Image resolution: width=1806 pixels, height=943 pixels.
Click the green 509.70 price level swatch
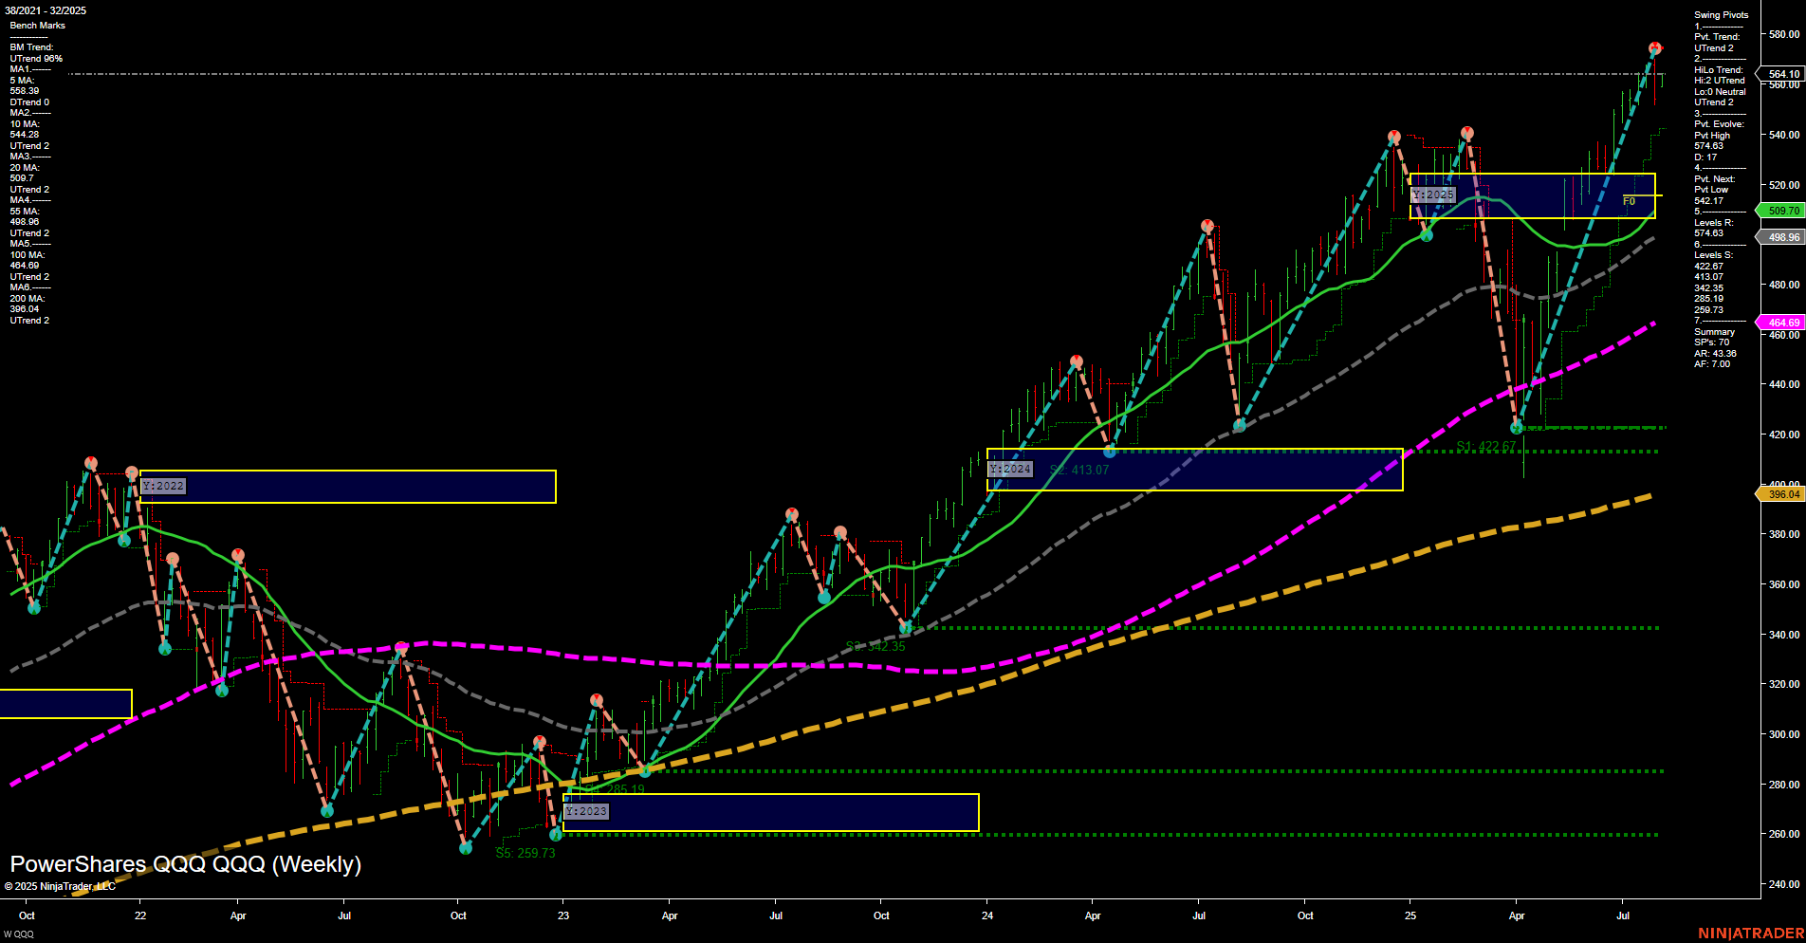click(x=1781, y=210)
